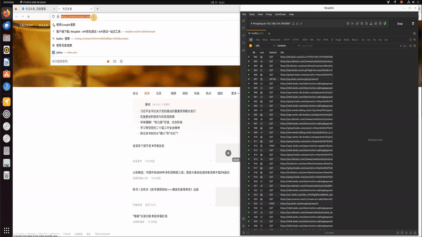Viewport: 422px width, 237px height.
Task: Open the Thunderbird icon in the dock
Action: [6, 25]
